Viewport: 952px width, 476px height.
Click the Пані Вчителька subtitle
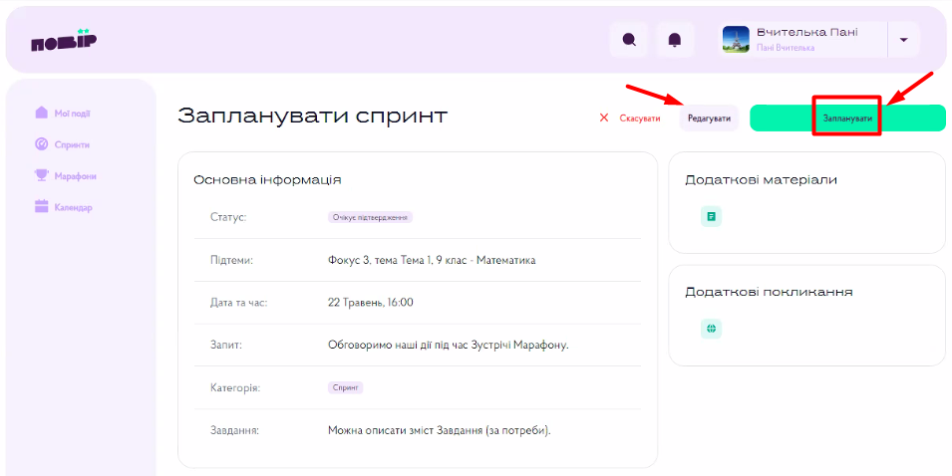[786, 48]
